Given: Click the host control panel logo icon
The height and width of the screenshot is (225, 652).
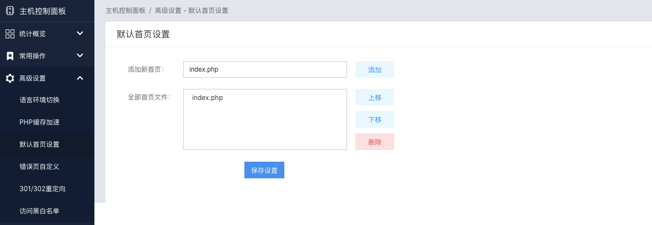Looking at the screenshot, I should 10,11.
